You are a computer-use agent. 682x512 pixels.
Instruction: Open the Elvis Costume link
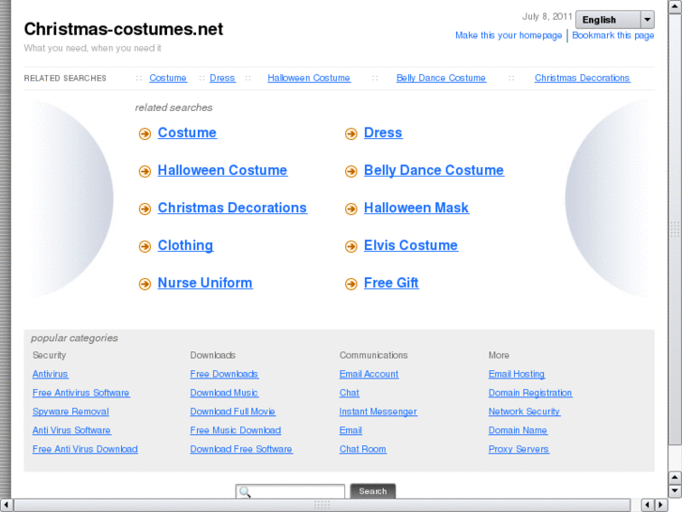411,245
